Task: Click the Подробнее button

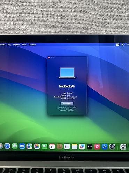Action: 67,103
